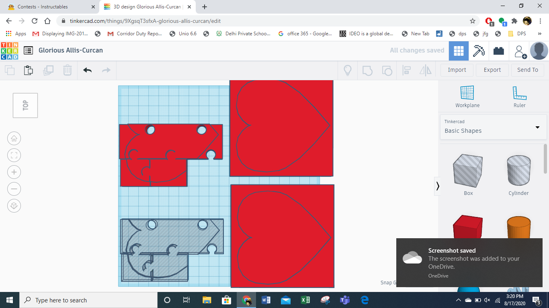Bookmark this page with the star

click(x=473, y=21)
